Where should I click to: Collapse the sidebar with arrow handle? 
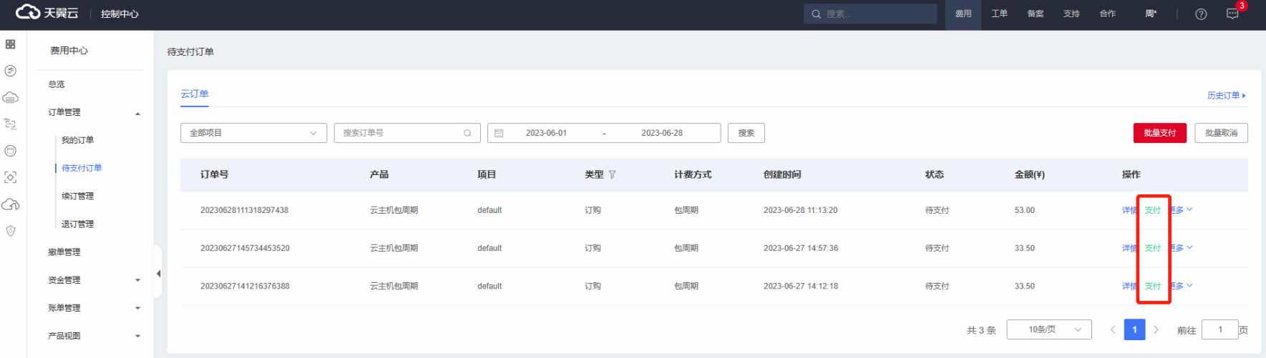point(158,274)
